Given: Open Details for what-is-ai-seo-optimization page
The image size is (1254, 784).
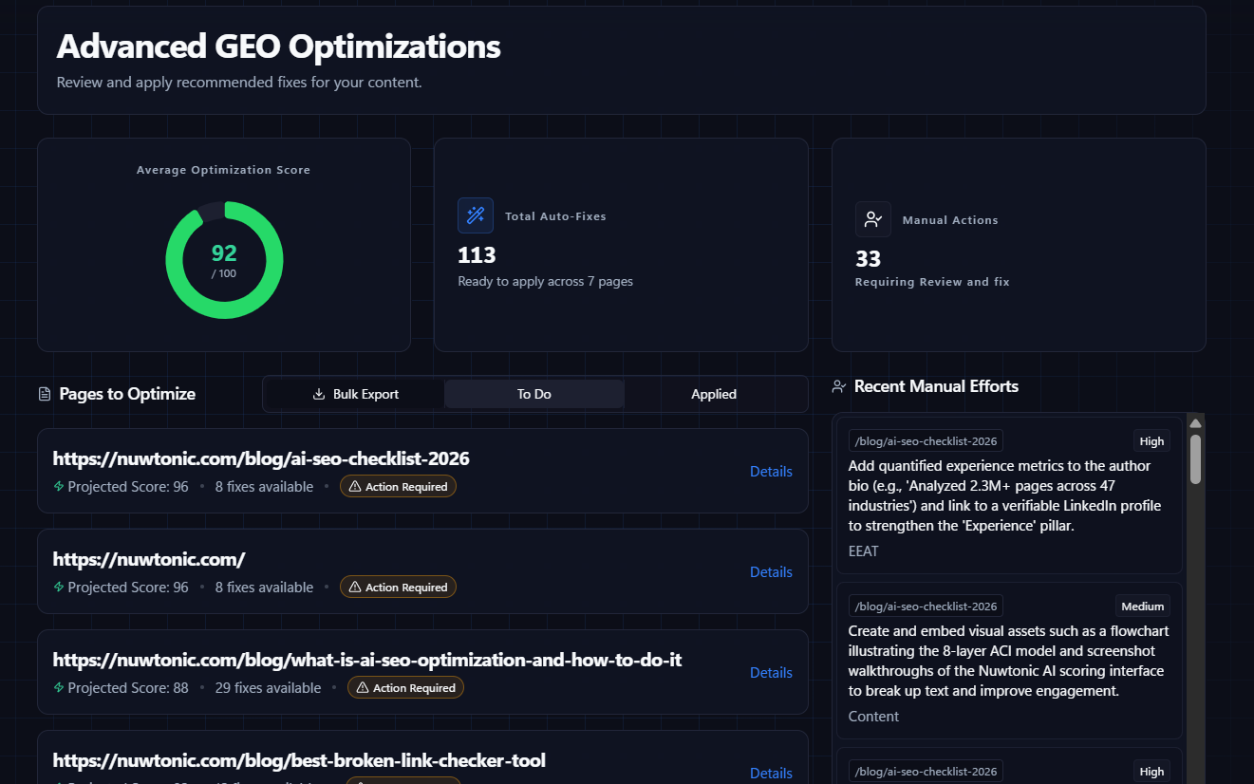Looking at the screenshot, I should [771, 672].
